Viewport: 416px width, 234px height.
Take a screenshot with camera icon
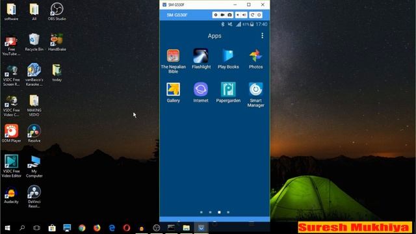229,15
